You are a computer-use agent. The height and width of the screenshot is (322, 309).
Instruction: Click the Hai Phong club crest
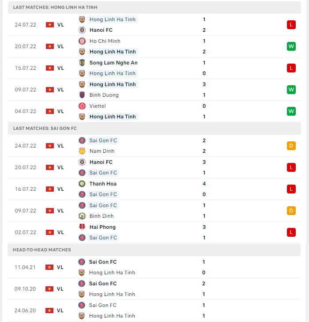pyautogui.click(x=82, y=227)
